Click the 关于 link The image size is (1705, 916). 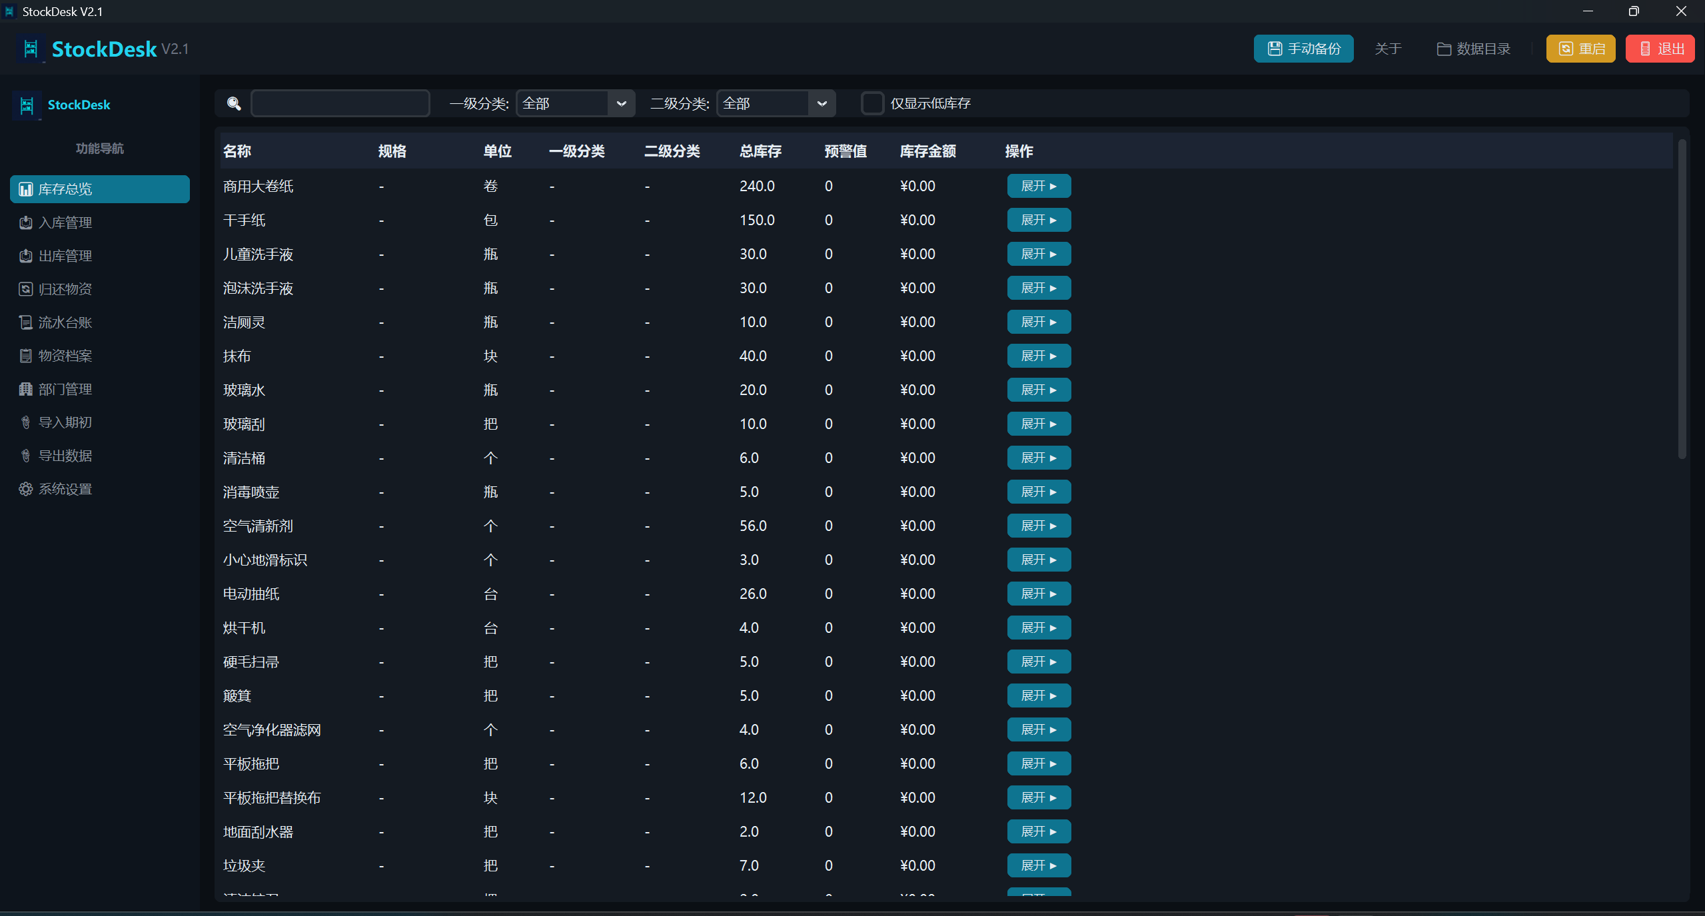(x=1388, y=49)
